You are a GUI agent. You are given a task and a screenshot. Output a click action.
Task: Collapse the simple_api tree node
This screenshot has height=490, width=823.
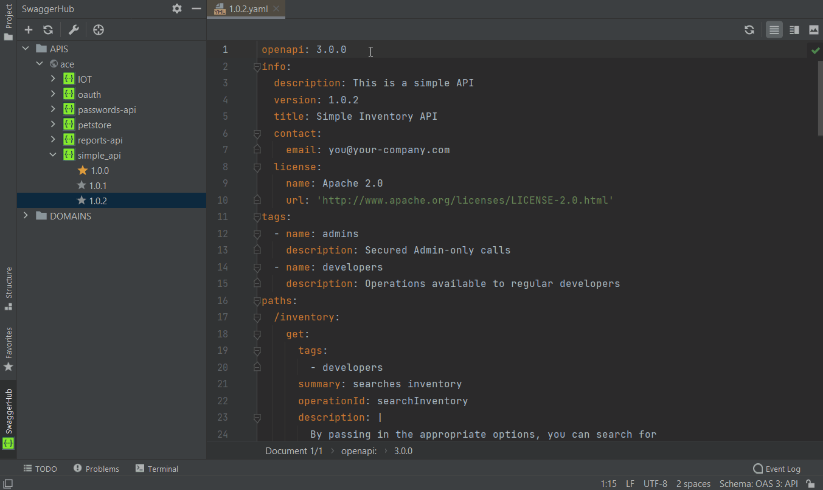tap(53, 155)
